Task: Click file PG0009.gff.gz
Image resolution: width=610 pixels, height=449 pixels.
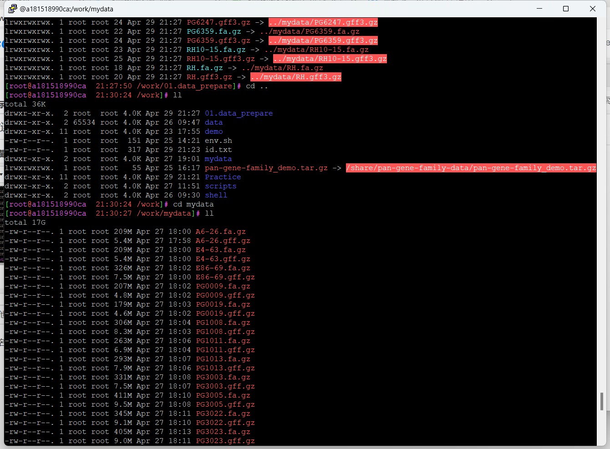Action: click(225, 295)
